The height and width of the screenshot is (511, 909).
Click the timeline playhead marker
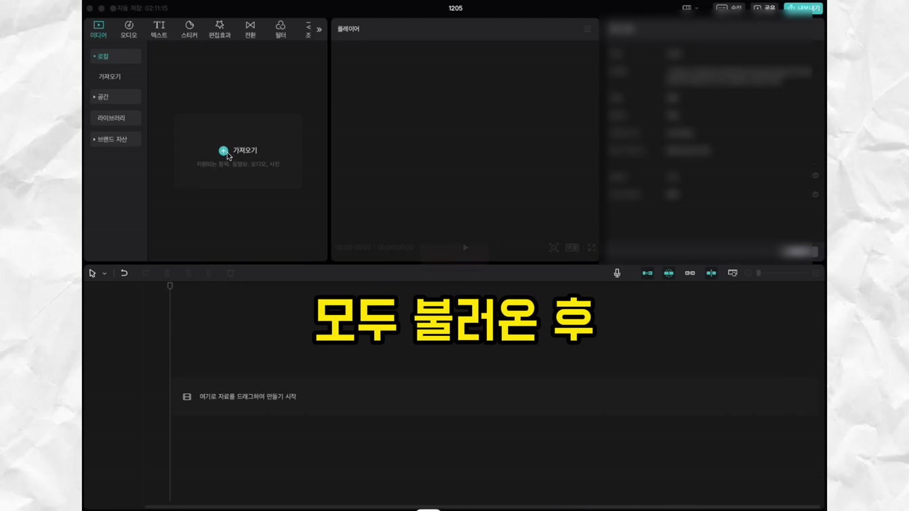[x=170, y=286]
